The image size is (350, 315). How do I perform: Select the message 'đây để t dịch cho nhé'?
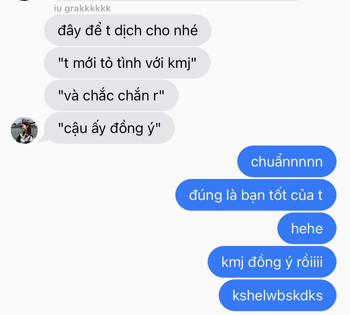[x=128, y=30]
